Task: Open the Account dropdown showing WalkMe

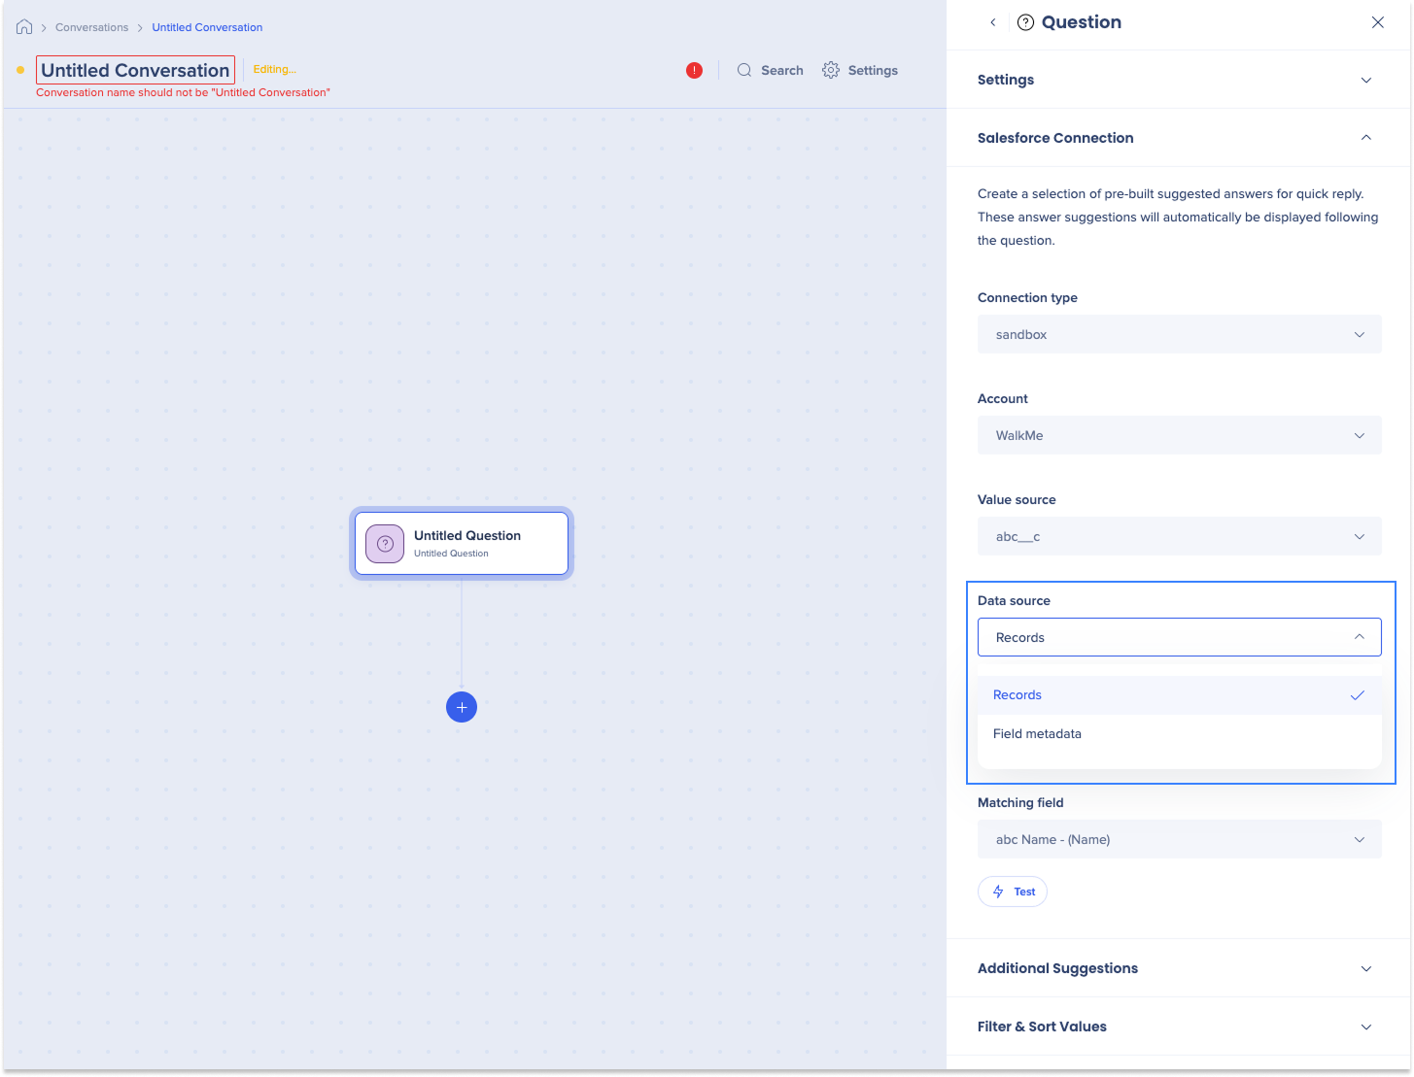Action: [1179, 435]
